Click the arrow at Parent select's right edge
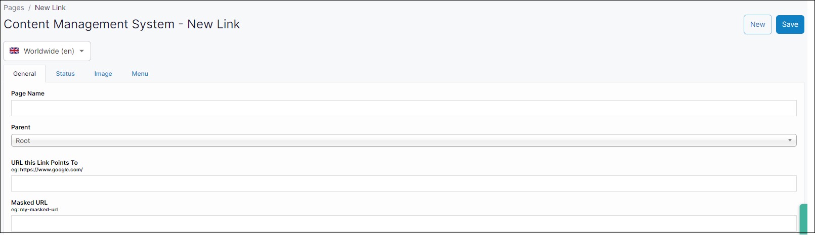815x235 pixels. (790, 140)
